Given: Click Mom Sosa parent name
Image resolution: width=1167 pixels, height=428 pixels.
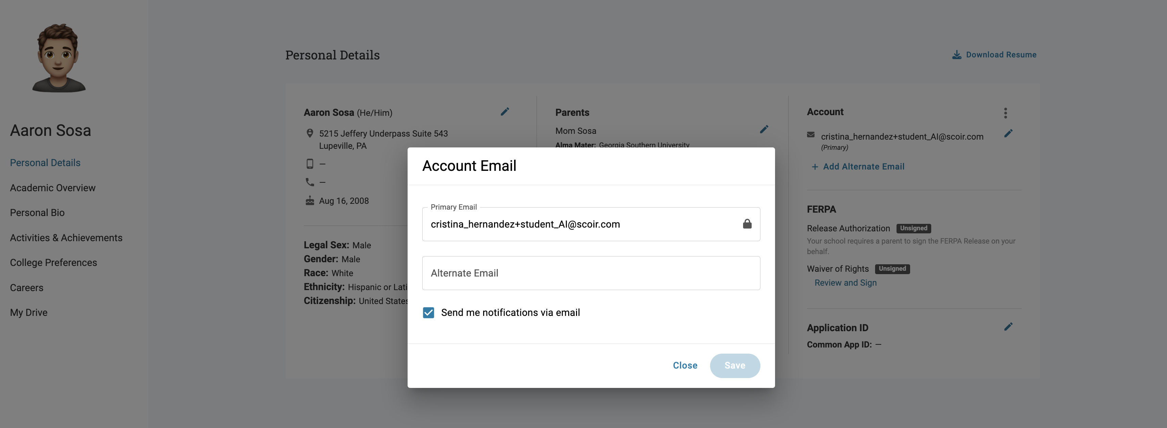Looking at the screenshot, I should (x=576, y=131).
